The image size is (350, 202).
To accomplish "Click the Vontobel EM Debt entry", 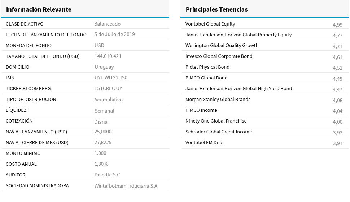I will [x=204, y=143].
